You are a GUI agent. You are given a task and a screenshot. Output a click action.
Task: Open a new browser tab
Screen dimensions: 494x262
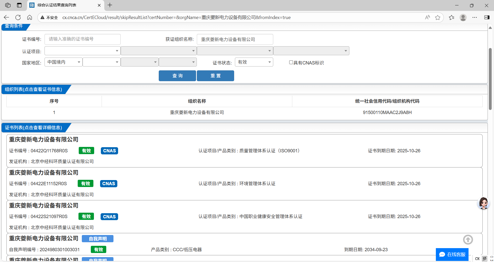pyautogui.click(x=110, y=5)
